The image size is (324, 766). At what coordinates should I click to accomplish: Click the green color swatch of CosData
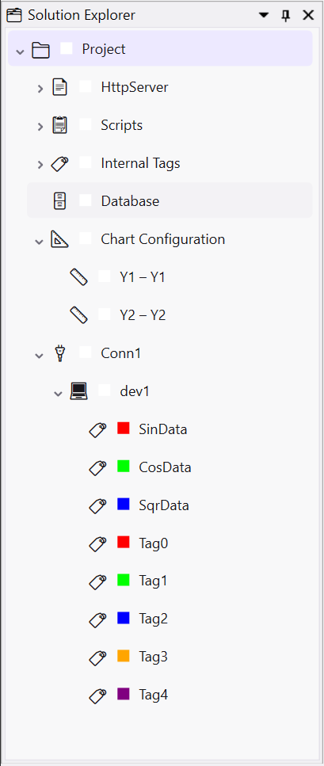point(124,466)
